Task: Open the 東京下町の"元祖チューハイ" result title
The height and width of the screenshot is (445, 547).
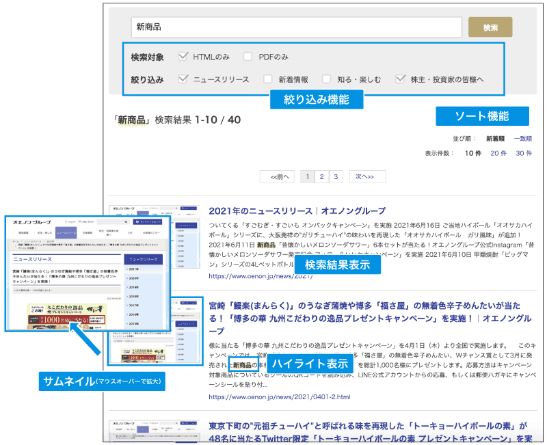Action: 371,433
